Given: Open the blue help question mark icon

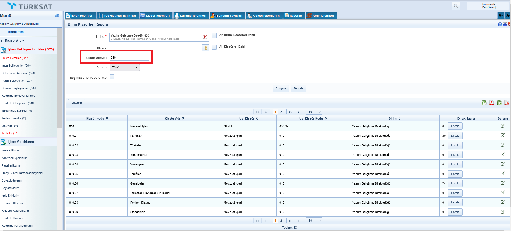Looking at the screenshot, I should [500, 24].
